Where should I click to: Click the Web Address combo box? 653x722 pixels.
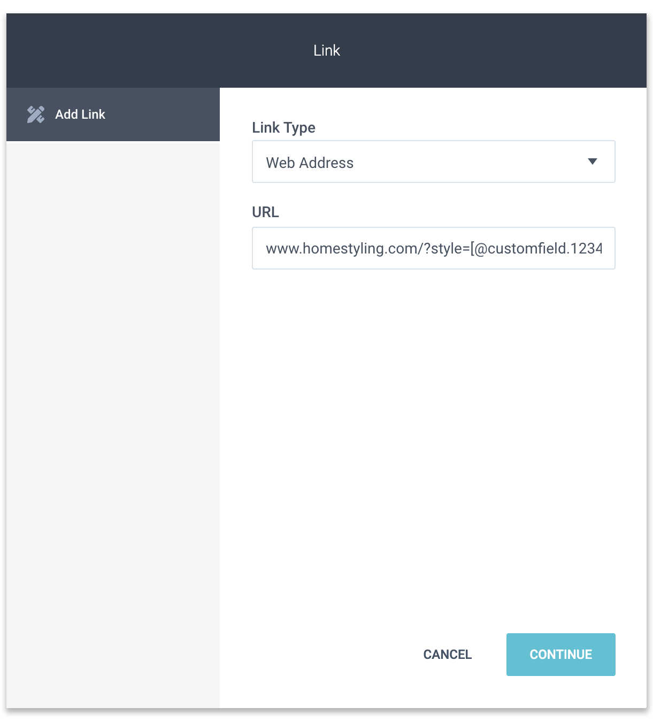(433, 162)
